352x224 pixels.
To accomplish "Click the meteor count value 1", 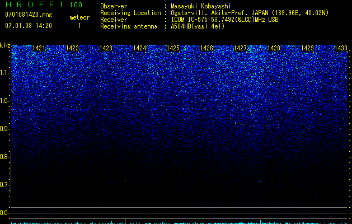I will click(x=79, y=26).
